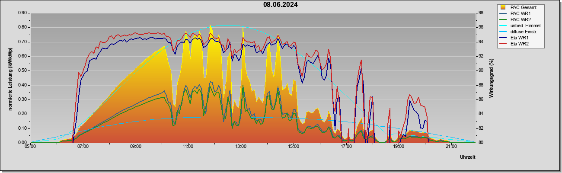This screenshot has height=173, width=562.
Task: Click the Uhrzeit axis title
Action: [467, 157]
